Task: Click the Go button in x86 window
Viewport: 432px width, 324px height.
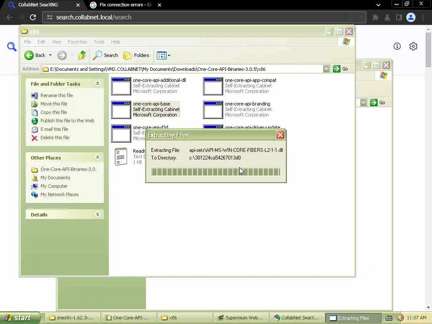Action: coord(340,69)
